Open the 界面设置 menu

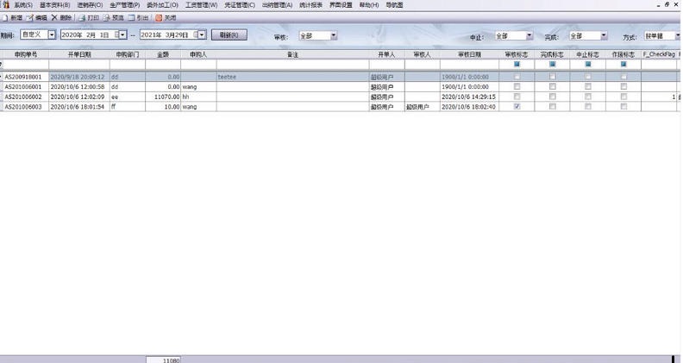pyautogui.click(x=341, y=5)
